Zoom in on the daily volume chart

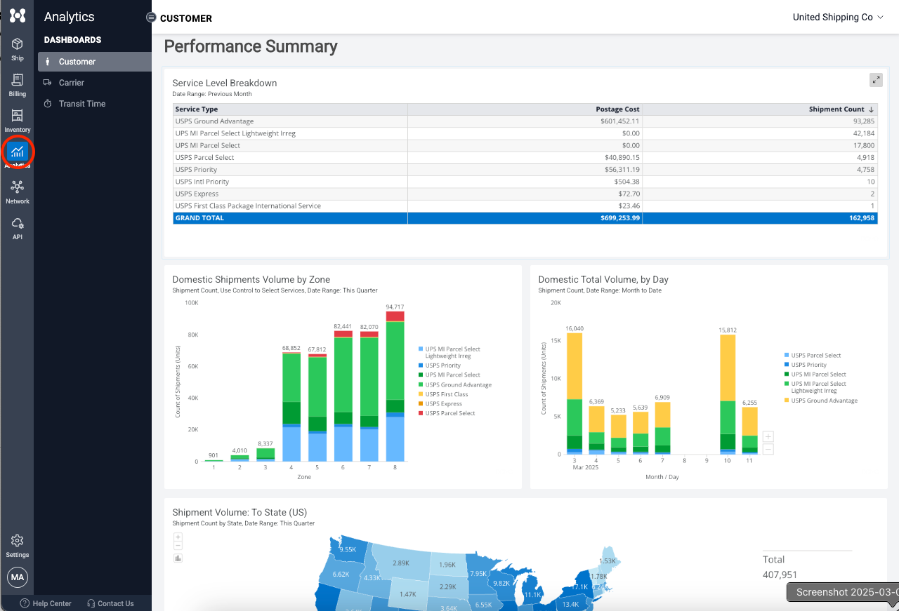768,436
